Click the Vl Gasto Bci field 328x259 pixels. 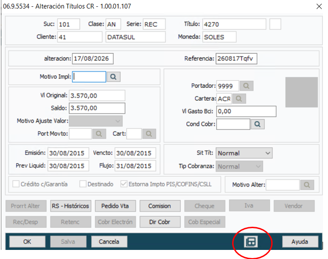(246, 111)
